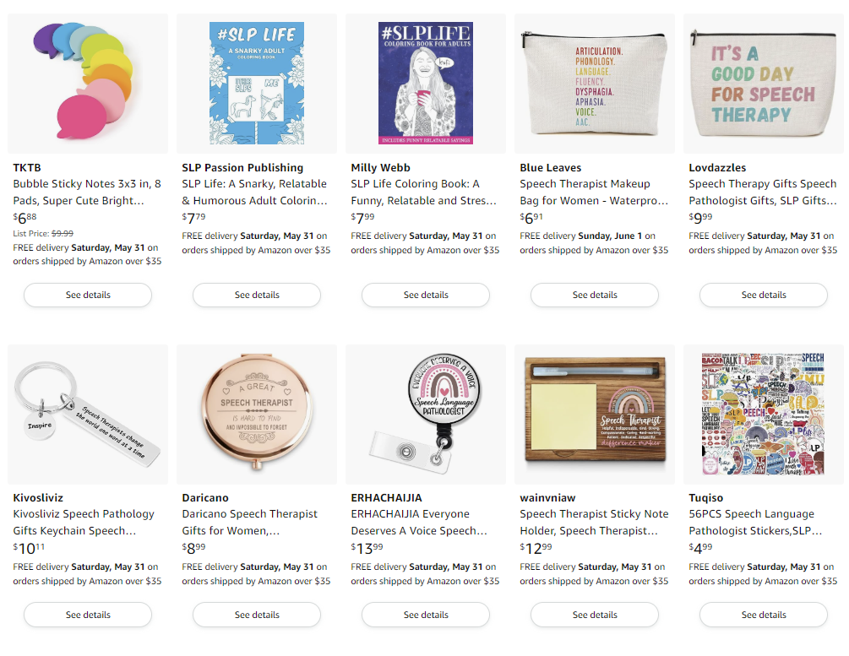Viewport: 849px width, 656px height.
Task: See details for Blue Leaves makeup bag
Action: tap(595, 295)
